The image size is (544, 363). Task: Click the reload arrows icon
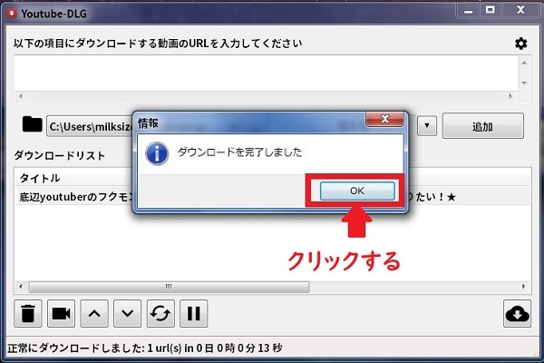(160, 314)
